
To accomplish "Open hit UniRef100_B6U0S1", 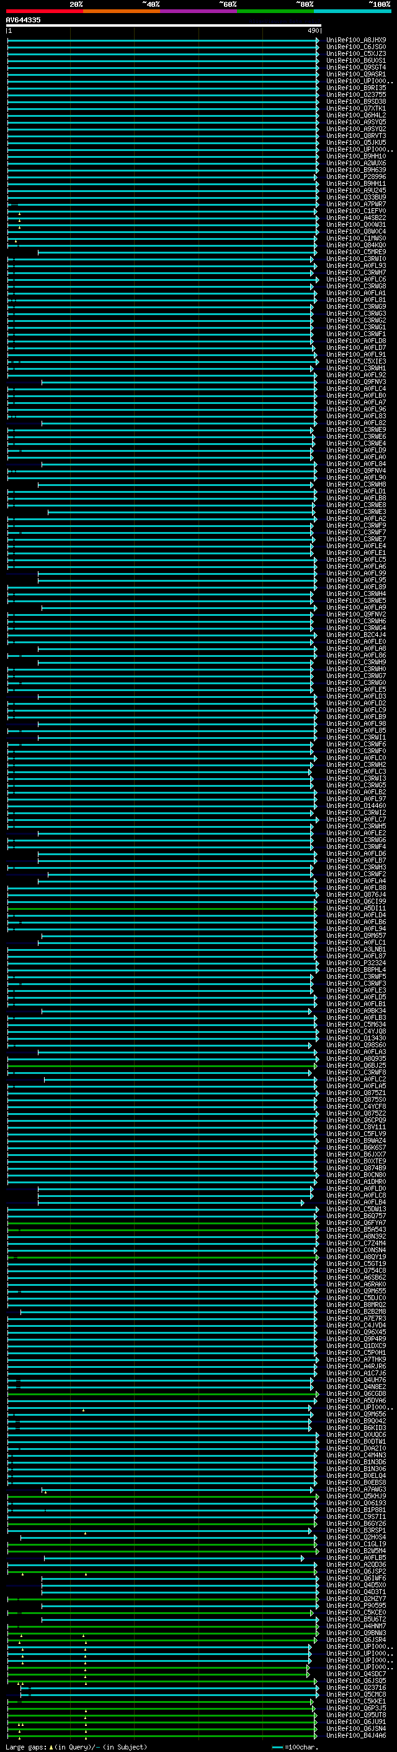I will coord(356,60).
